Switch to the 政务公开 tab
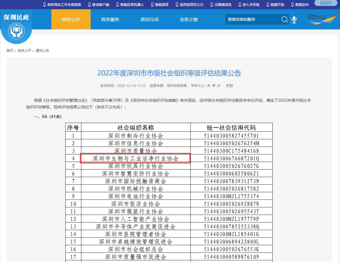Viewport: 340px width, 262px height. 71,19
